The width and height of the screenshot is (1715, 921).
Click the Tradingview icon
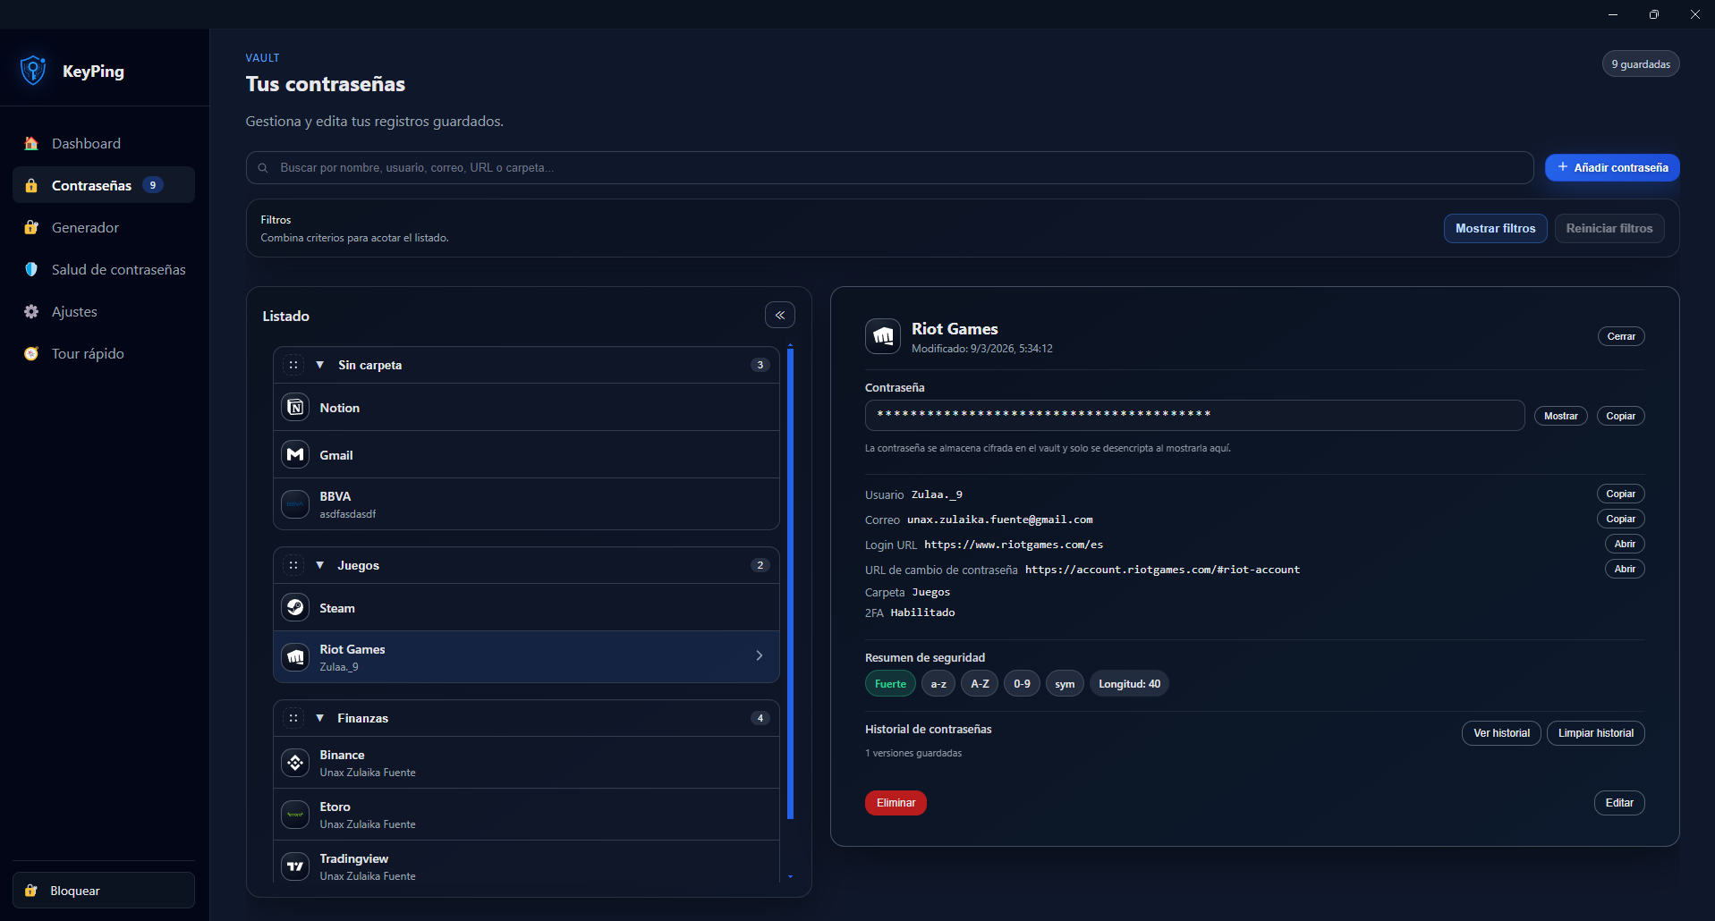click(x=295, y=866)
